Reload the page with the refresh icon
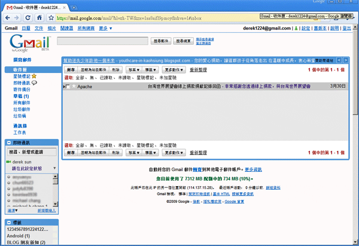The width and height of the screenshot is (359, 246). 28,17
